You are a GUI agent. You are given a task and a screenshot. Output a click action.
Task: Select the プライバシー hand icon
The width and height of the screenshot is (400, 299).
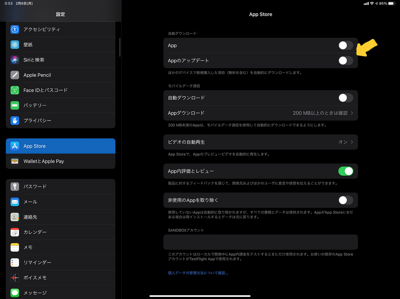15,120
